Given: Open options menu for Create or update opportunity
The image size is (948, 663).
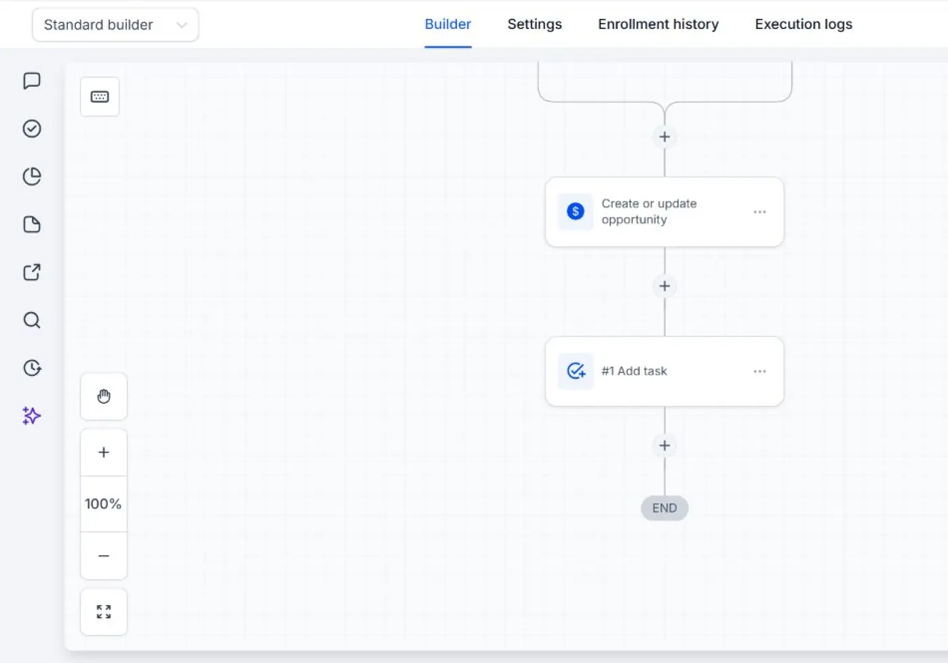Looking at the screenshot, I should click(760, 212).
